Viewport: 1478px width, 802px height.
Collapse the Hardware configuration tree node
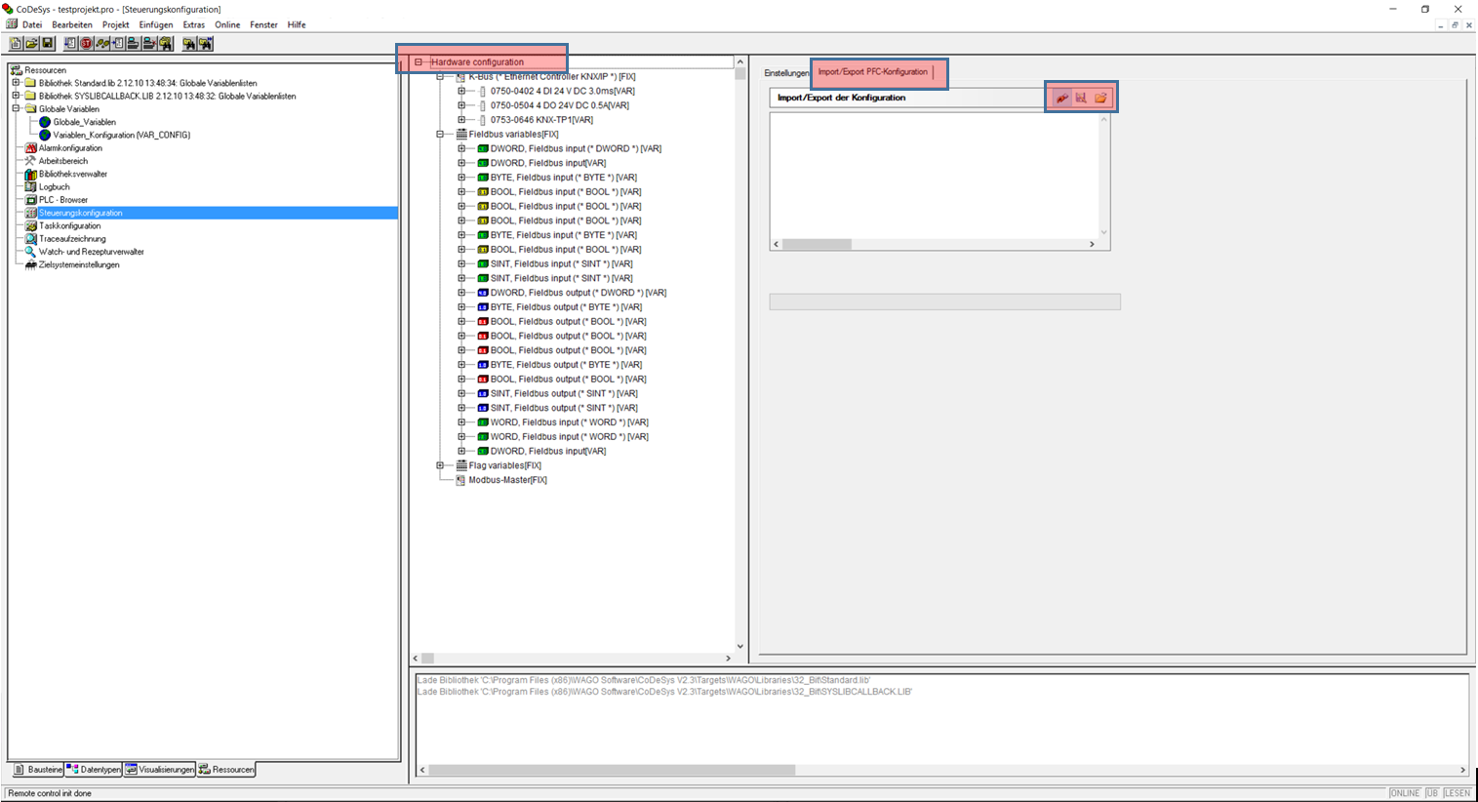click(419, 62)
